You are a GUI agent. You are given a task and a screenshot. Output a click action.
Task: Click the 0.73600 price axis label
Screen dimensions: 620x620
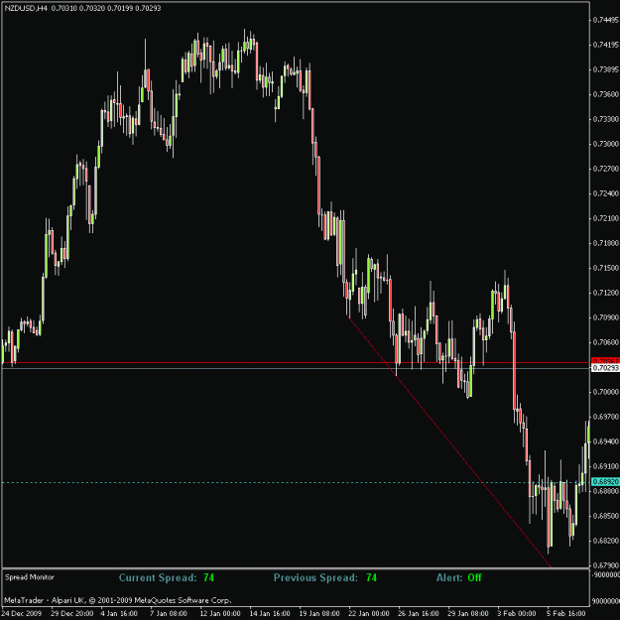pos(605,94)
